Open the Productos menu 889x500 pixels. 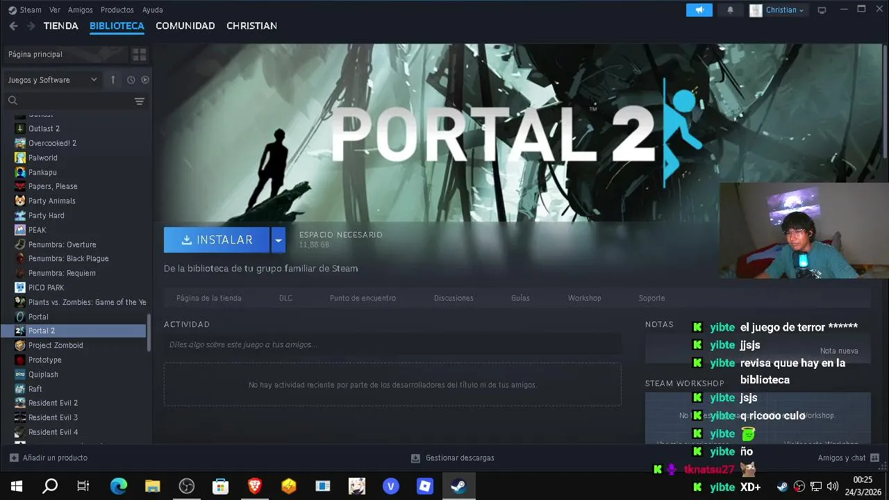[117, 10]
